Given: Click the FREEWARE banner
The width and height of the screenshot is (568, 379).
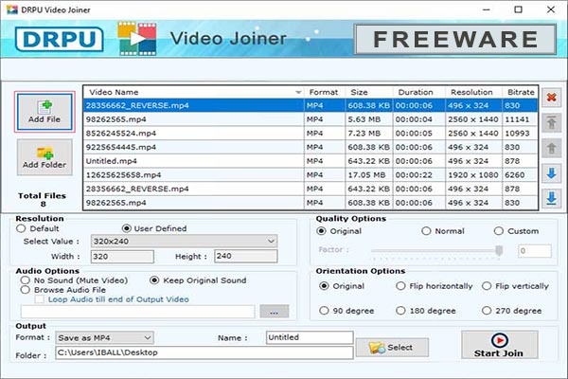Looking at the screenshot, I should tap(455, 39).
